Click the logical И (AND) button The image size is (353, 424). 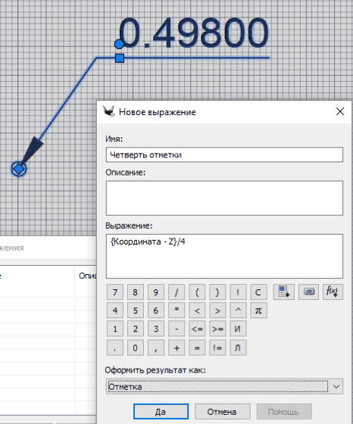click(238, 329)
